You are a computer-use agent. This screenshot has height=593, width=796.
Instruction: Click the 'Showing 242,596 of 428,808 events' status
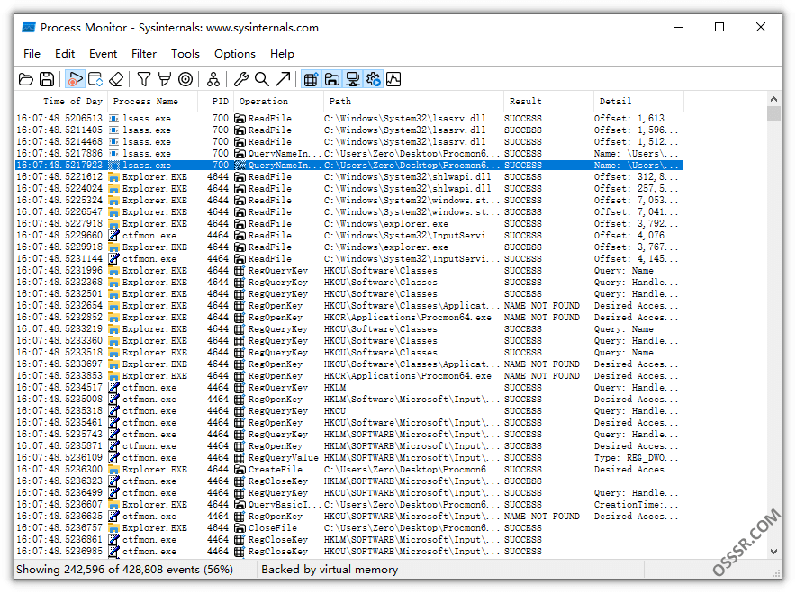coord(124,570)
